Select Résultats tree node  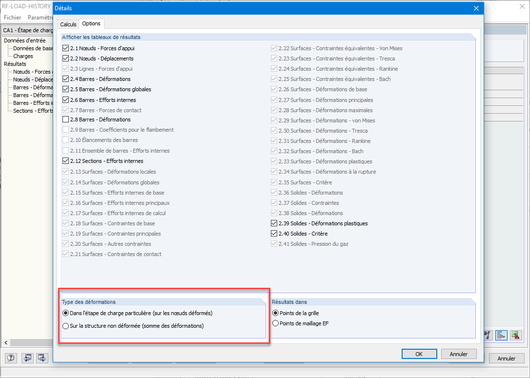coord(15,64)
